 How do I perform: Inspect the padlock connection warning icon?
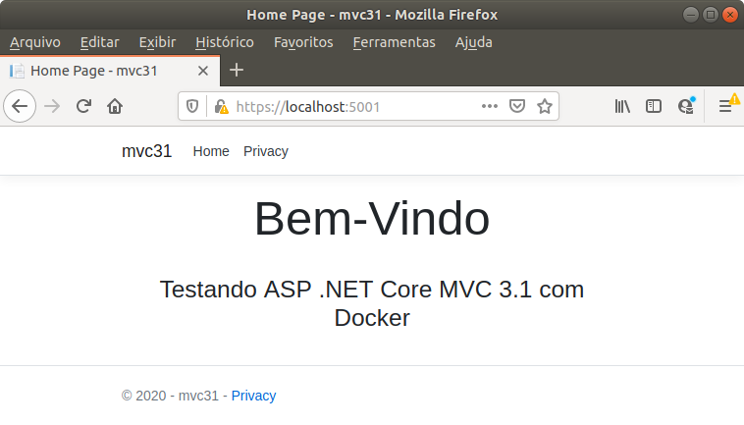tap(221, 106)
